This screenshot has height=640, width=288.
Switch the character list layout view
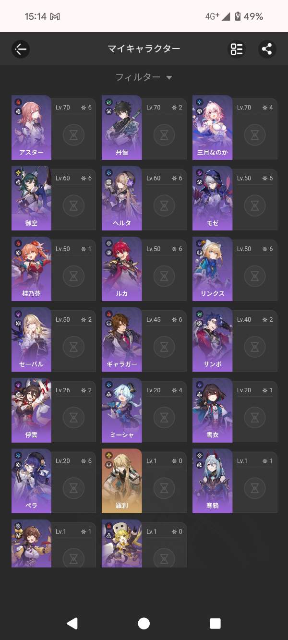pyautogui.click(x=237, y=49)
